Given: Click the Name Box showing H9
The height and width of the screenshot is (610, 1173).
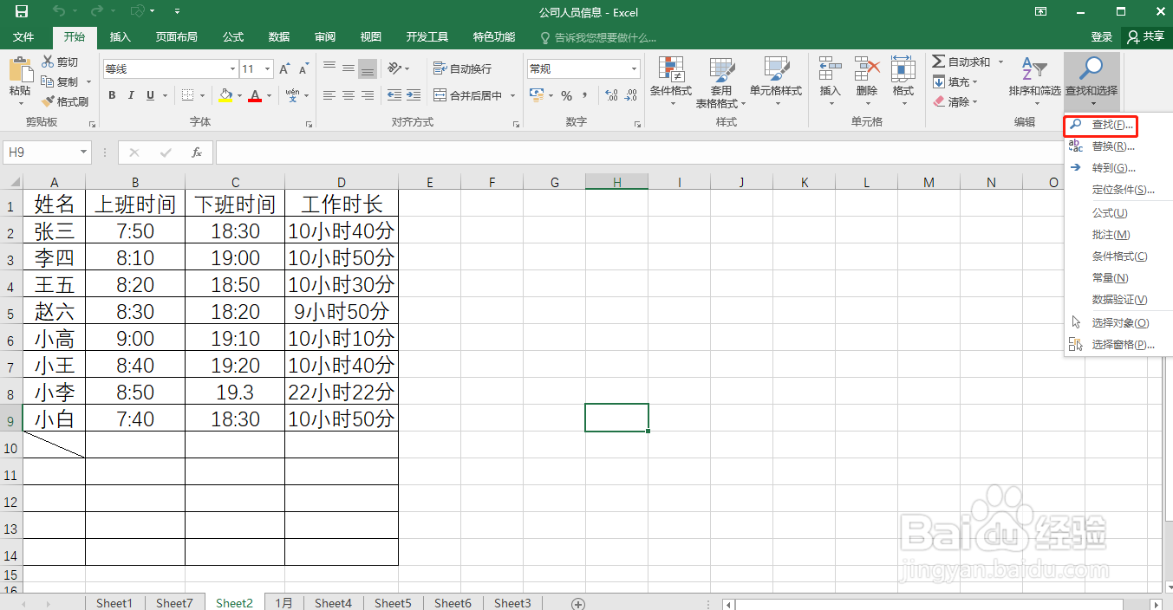Looking at the screenshot, I should [41, 152].
